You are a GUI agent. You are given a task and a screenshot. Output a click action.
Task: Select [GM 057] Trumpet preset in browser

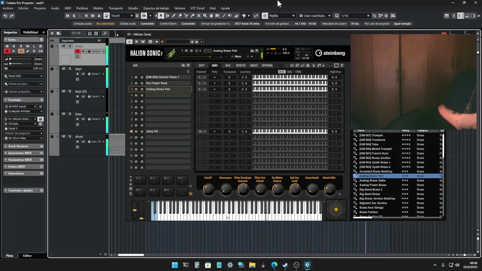click(371, 135)
